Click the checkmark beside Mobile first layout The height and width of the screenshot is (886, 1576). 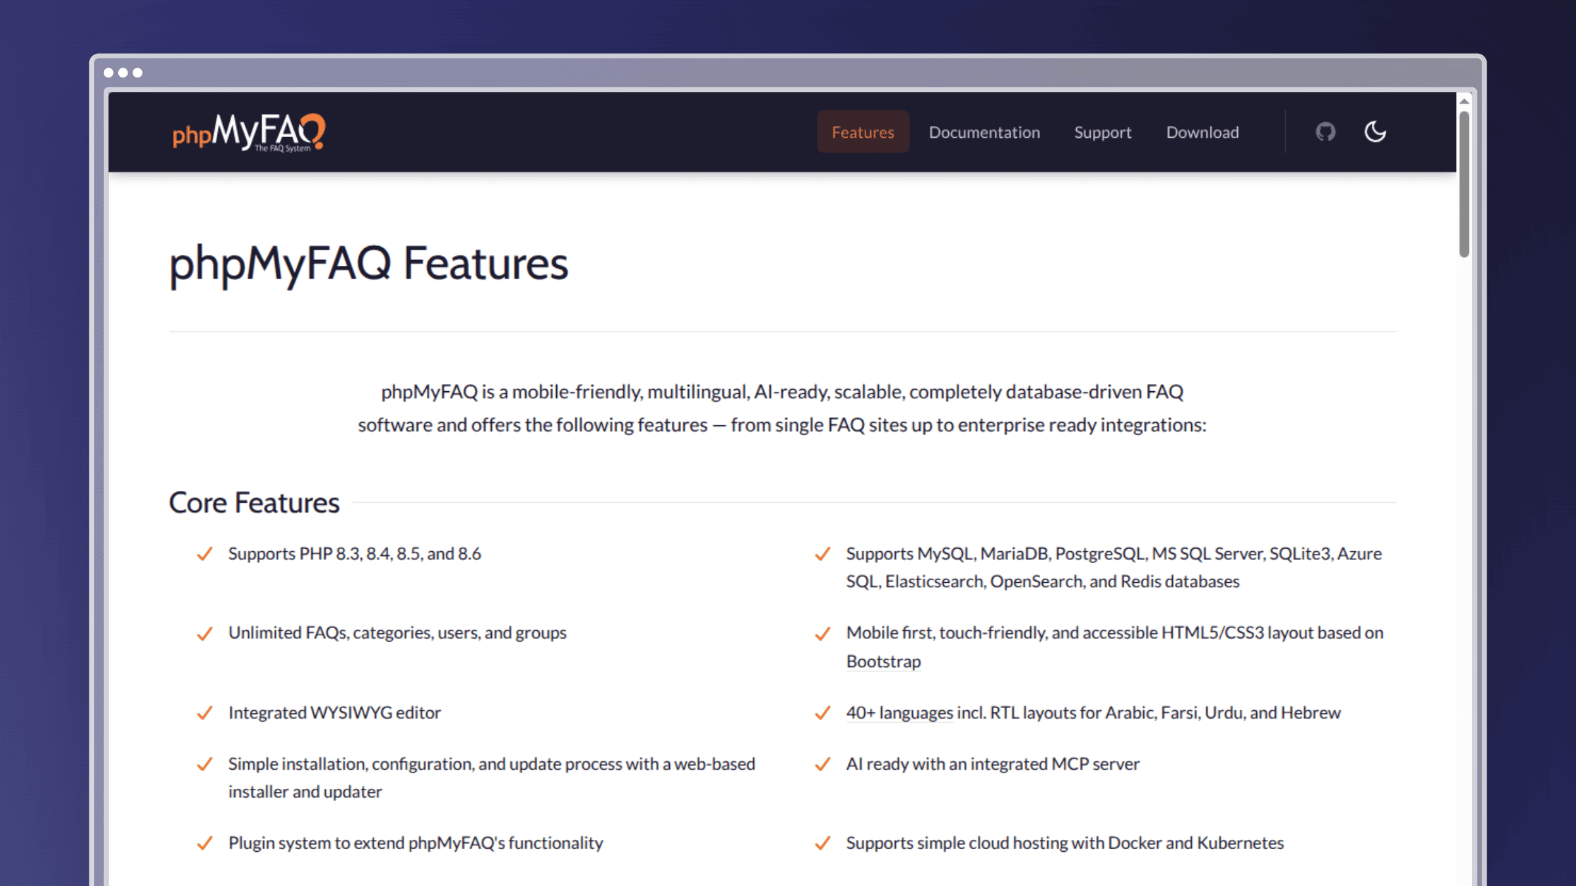[x=822, y=633]
